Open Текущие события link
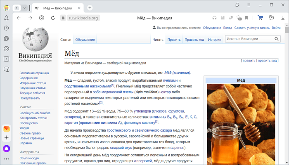 pyautogui.click(x=32, y=93)
